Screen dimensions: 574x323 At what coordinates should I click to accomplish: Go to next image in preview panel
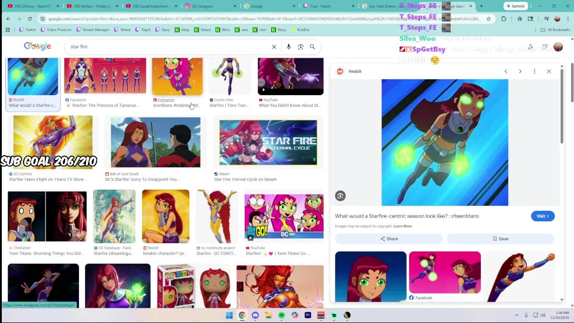coord(520,71)
